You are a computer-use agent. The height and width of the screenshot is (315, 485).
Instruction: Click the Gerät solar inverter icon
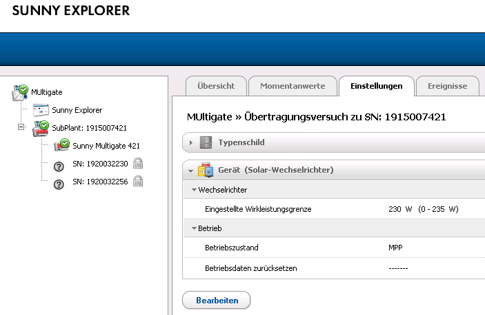pos(206,170)
